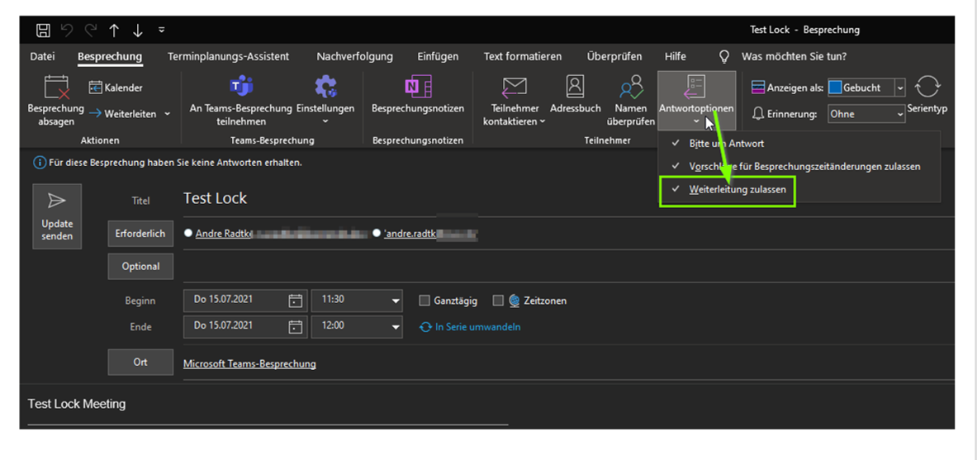Viewport: 977px width, 460px height.
Task: Click the Beginn date field Do 15.07.2021
Action: 245,301
